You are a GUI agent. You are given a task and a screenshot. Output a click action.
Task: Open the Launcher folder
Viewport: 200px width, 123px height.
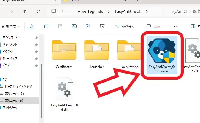[x=97, y=54]
